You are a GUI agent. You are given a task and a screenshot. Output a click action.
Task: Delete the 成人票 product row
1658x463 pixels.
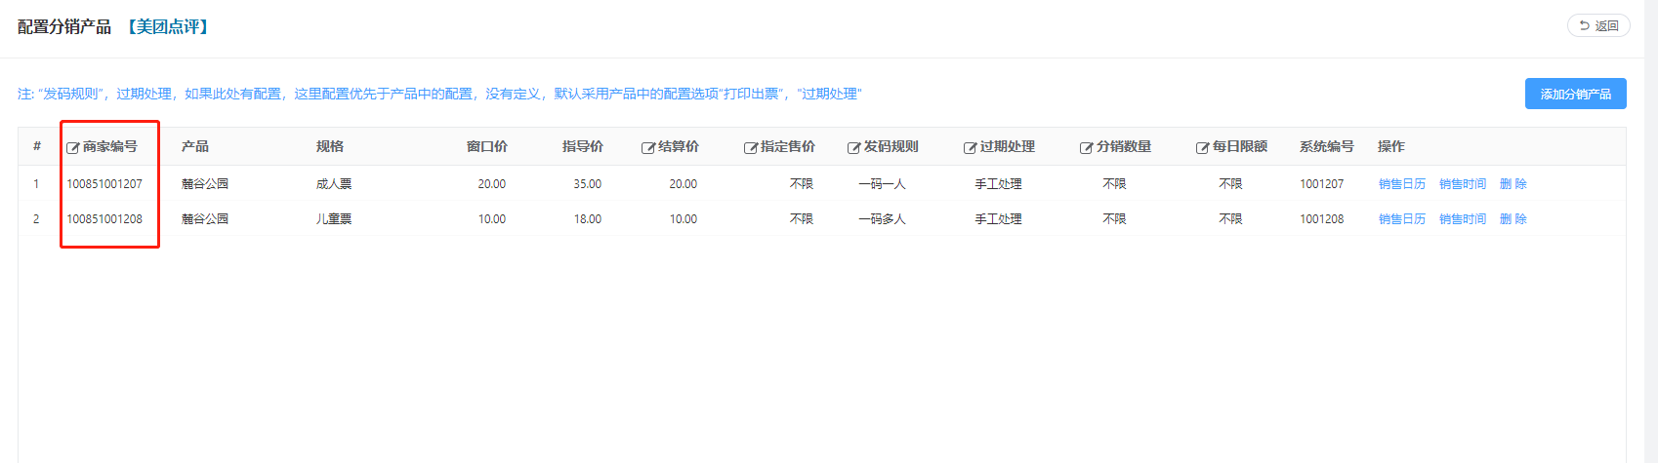(1513, 184)
